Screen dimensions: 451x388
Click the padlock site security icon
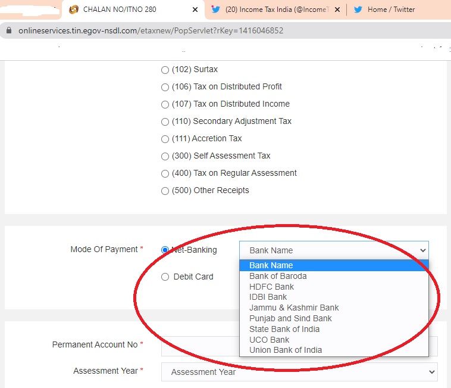pos(9,30)
